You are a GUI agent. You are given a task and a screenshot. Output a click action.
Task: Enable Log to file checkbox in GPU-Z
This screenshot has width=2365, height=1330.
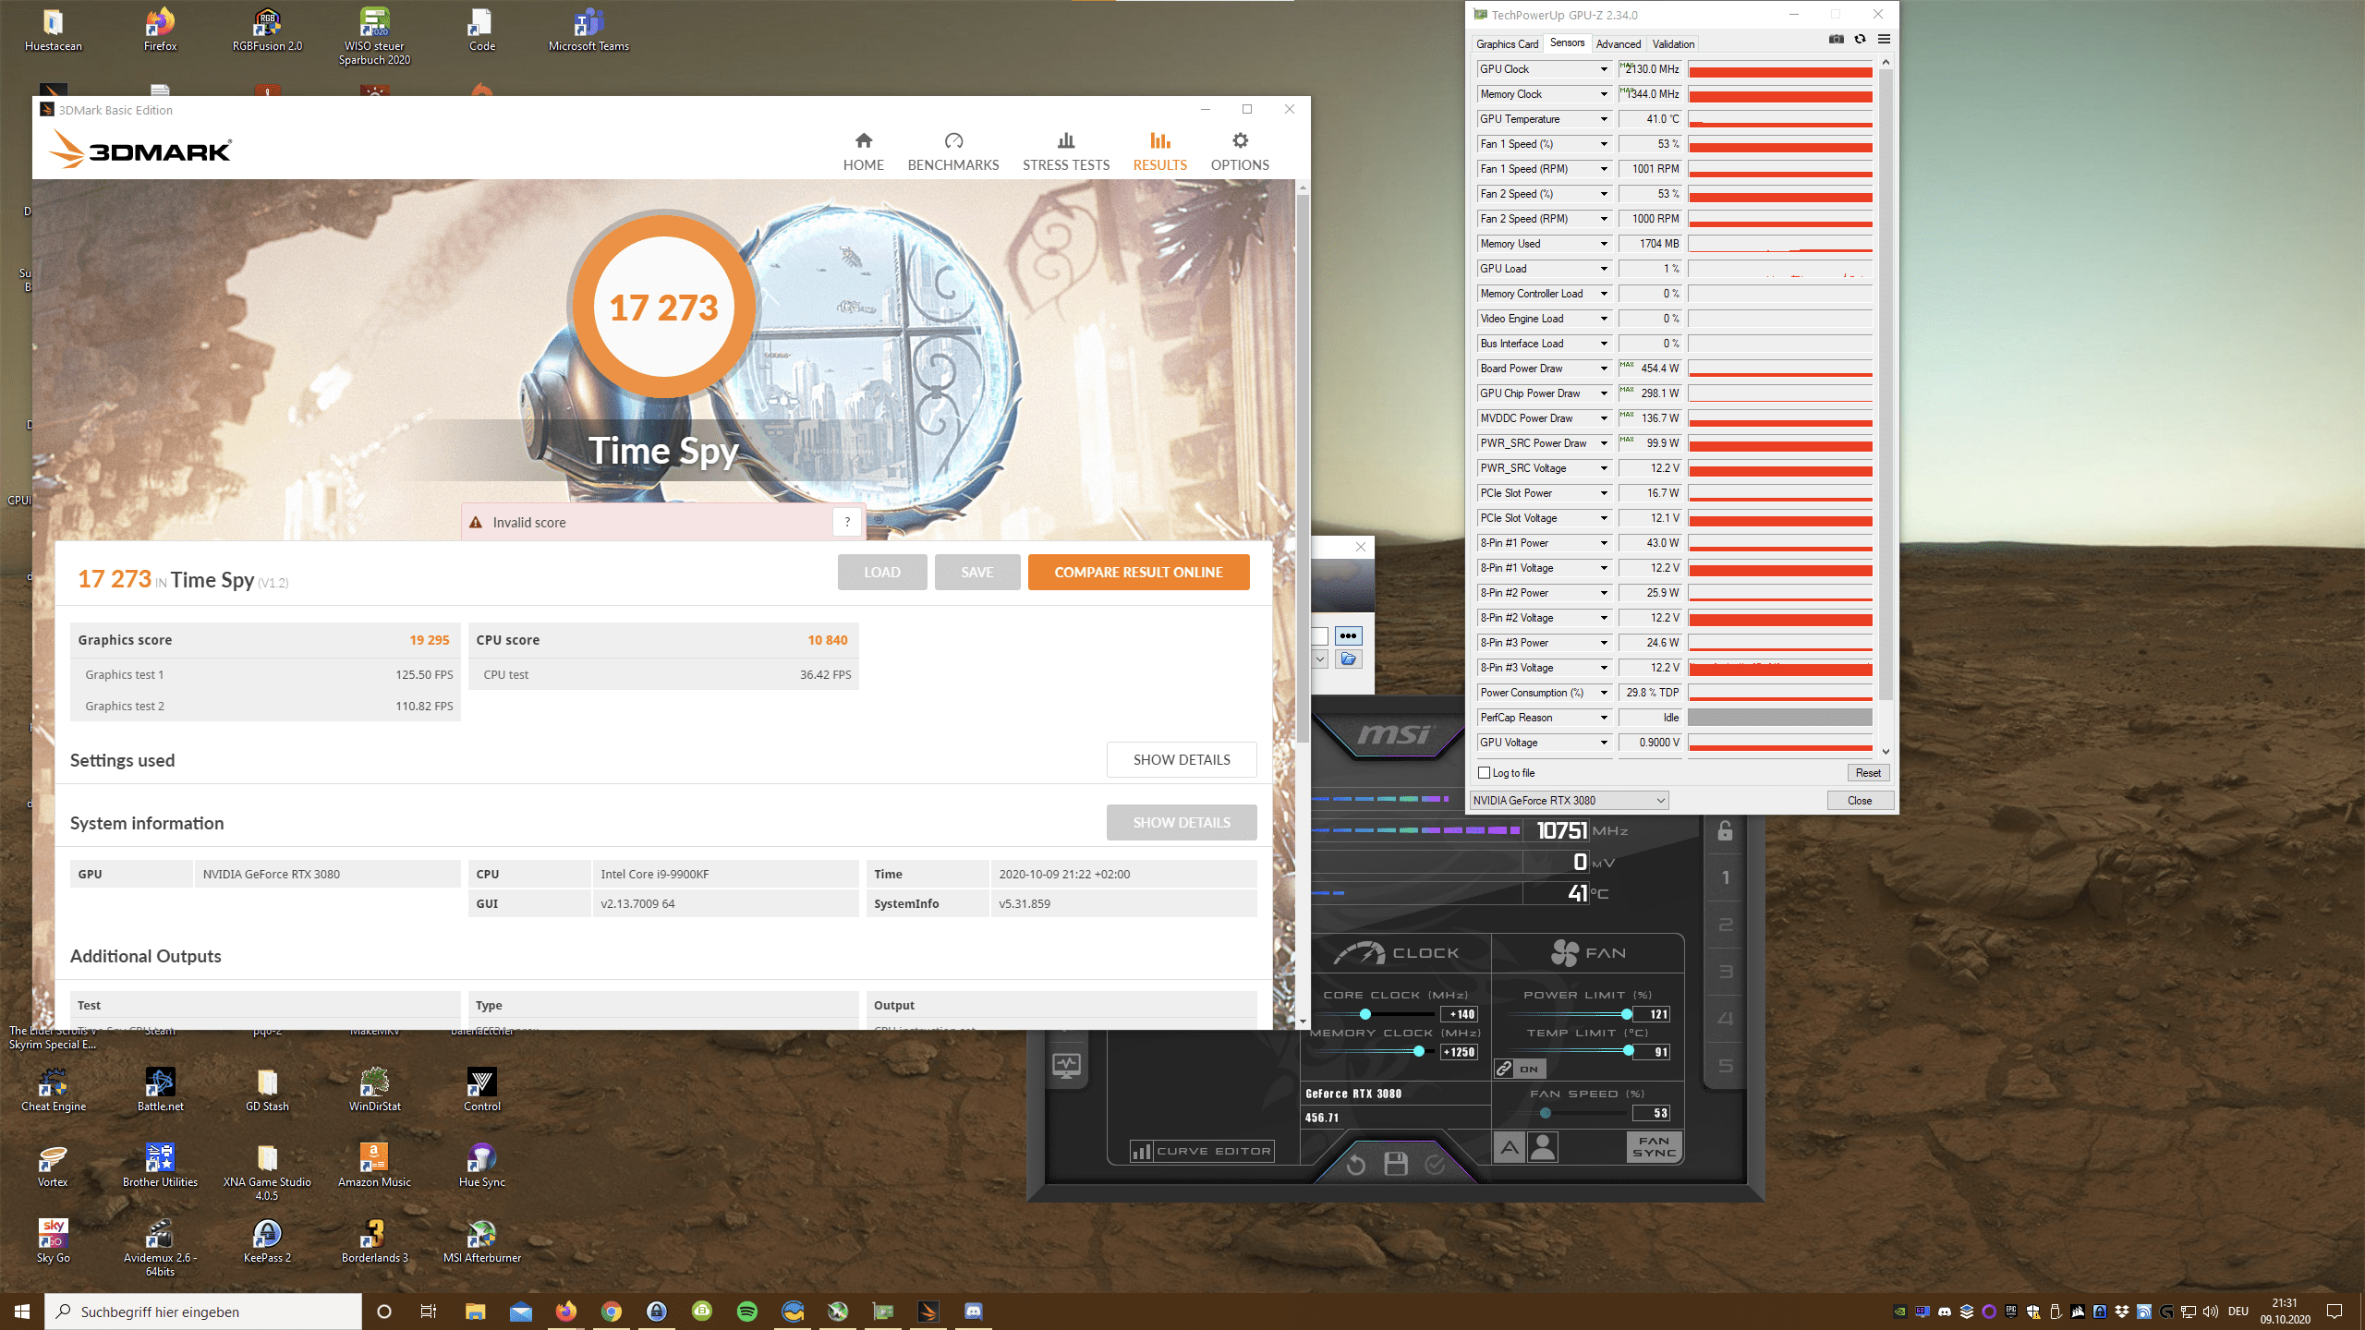tap(1485, 773)
